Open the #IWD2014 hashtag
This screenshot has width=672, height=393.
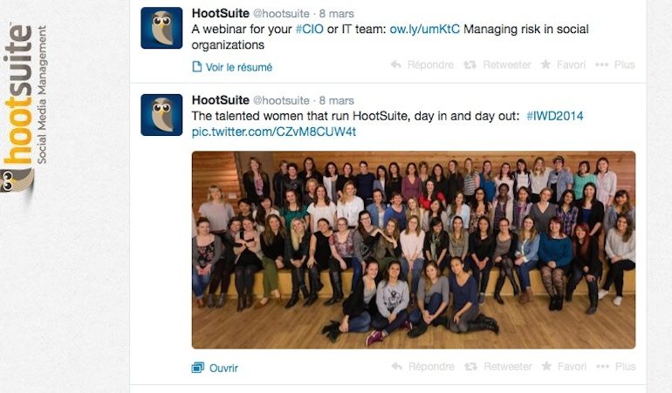tap(554, 116)
